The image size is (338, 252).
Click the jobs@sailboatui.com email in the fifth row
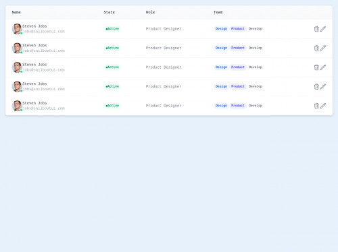click(44, 108)
